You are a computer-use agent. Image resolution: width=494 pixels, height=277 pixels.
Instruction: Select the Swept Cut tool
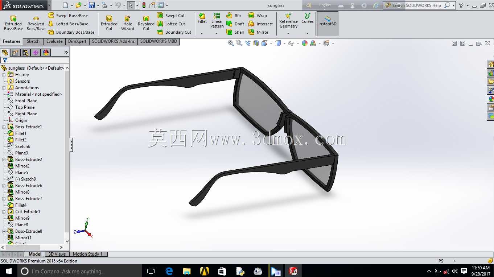171,16
